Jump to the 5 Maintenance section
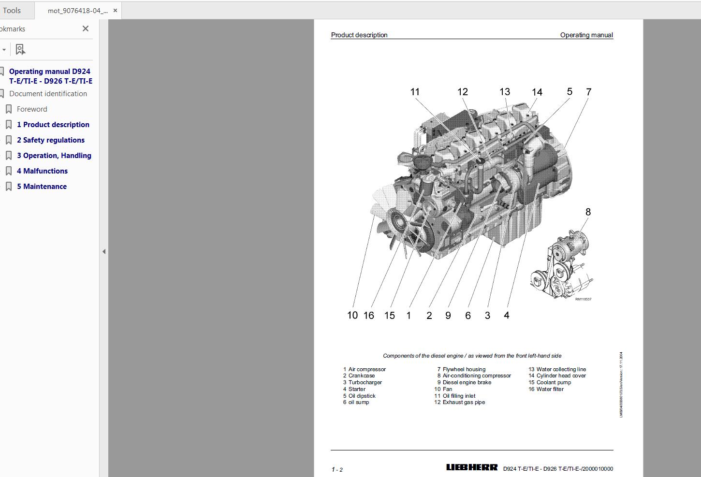Viewport: 701px width, 477px height. (x=42, y=186)
